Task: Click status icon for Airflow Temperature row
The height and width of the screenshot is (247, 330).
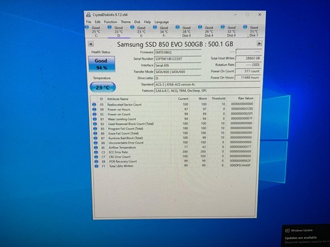Action: click(96, 148)
